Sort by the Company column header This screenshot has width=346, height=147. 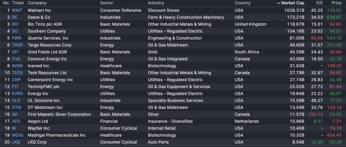click(x=37, y=3)
